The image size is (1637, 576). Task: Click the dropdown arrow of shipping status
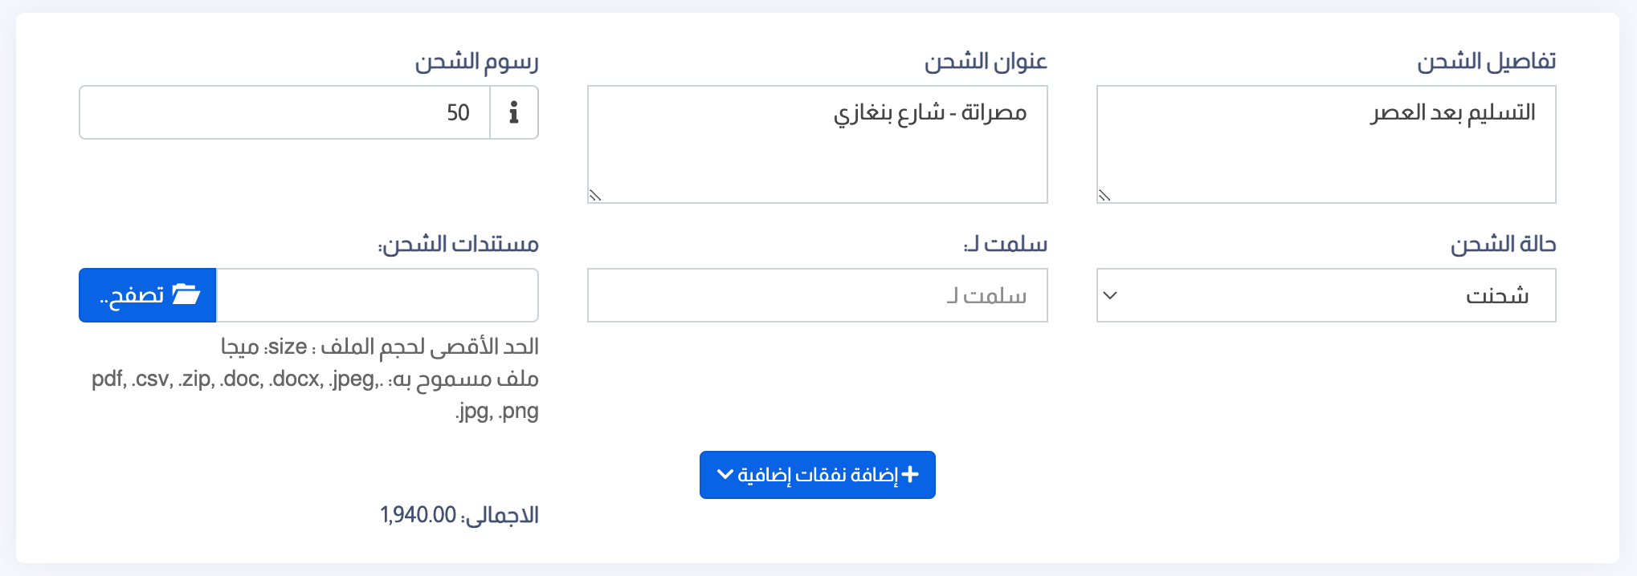click(x=1110, y=295)
